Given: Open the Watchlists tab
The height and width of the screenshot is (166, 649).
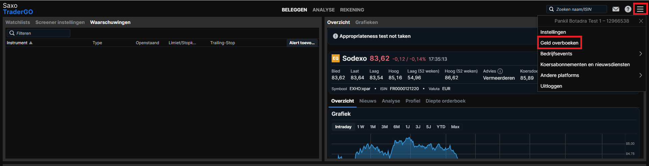Looking at the screenshot, I should tap(18, 22).
